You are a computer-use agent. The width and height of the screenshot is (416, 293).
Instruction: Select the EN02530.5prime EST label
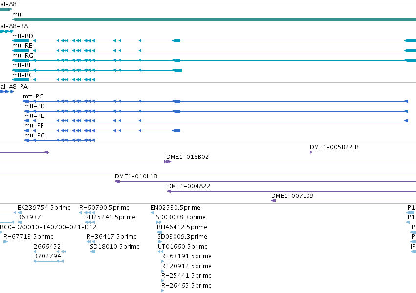coord(175,208)
